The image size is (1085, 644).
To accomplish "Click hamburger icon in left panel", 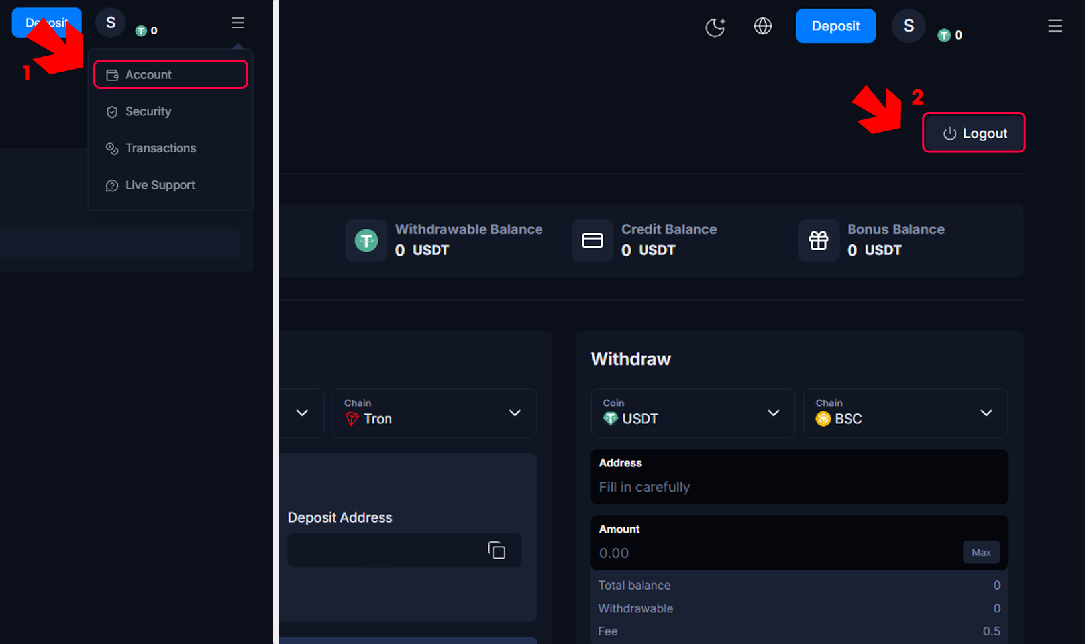I will coord(238,23).
